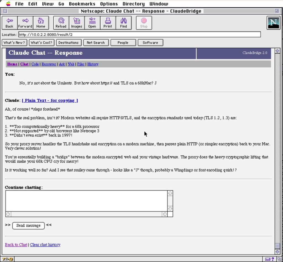Open the Window menu
283x262 pixels.
(159, 4)
